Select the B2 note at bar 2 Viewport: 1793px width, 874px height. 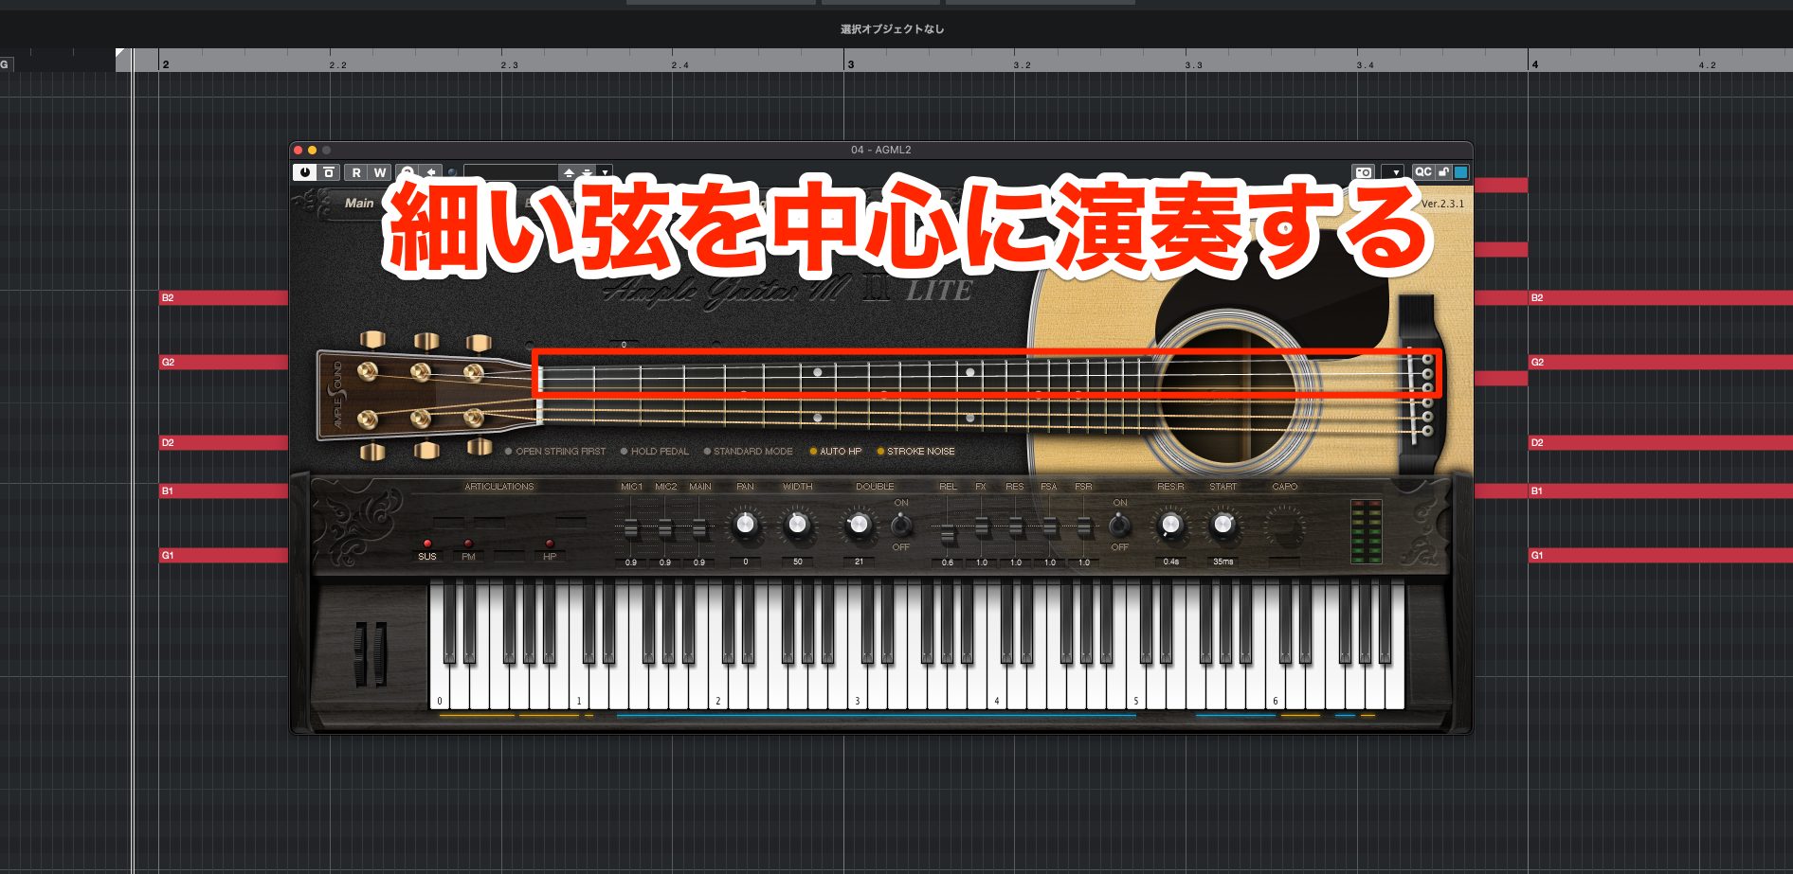(224, 297)
